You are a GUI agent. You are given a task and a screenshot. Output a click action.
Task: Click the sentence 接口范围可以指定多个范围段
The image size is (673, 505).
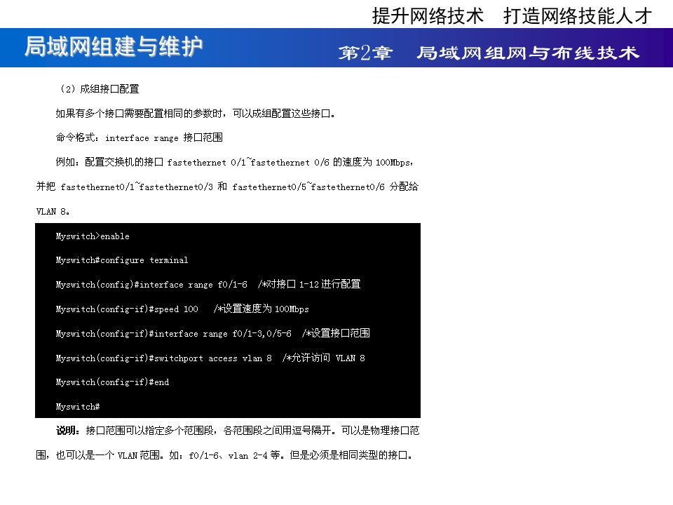[x=151, y=430]
